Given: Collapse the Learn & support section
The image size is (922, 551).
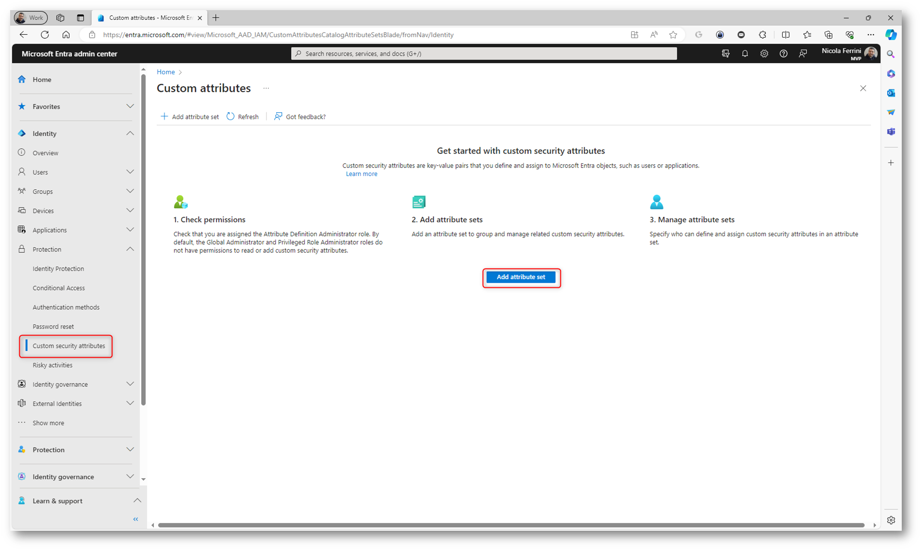Looking at the screenshot, I should pos(137,500).
